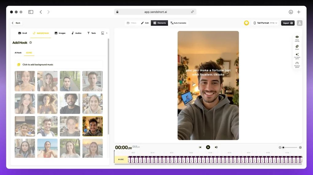Go back in browser history
This screenshot has width=313, height=175.
pyautogui.click(x=41, y=12)
